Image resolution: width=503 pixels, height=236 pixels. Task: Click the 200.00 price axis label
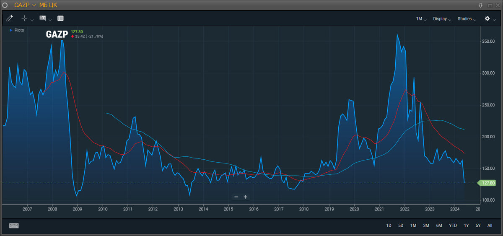(489, 137)
